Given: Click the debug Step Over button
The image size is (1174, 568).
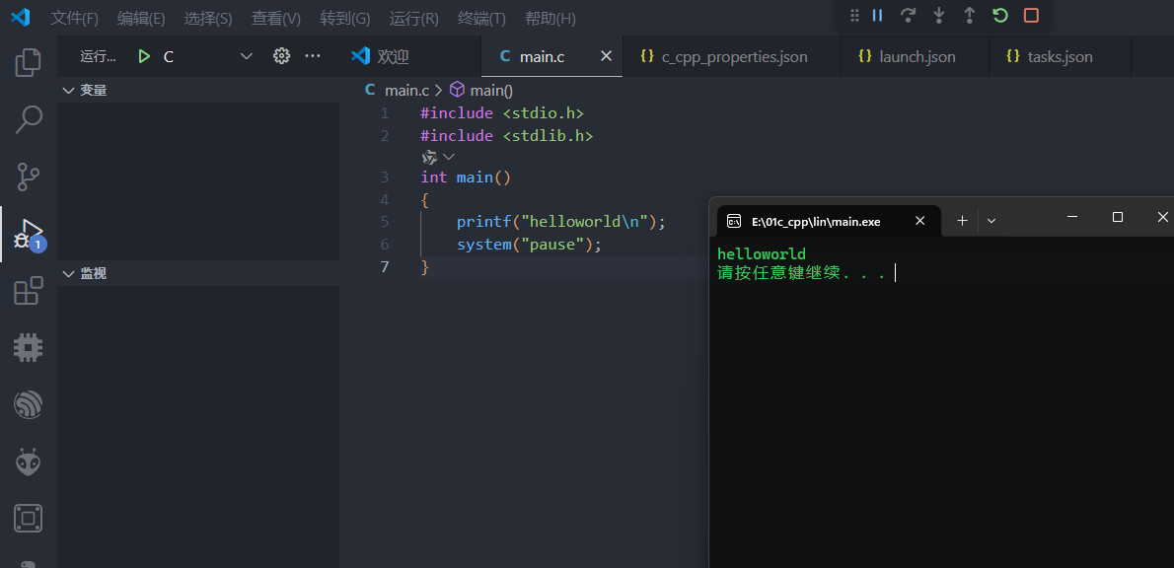Looking at the screenshot, I should click(x=908, y=16).
